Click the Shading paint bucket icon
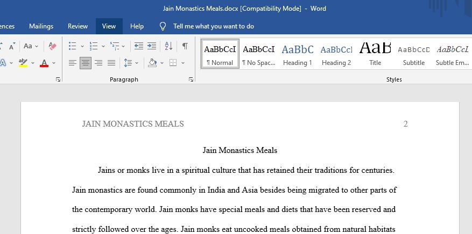Screen dimensions: 472x234 point(152,63)
